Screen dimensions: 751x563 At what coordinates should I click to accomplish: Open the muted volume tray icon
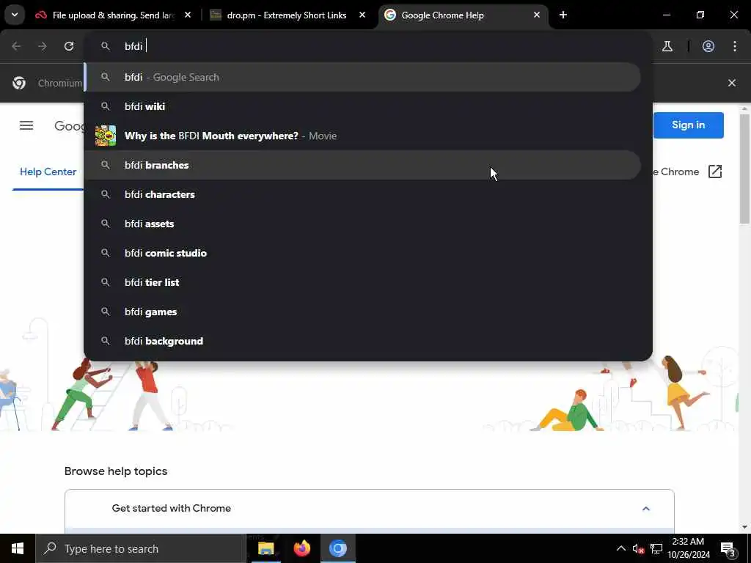[638, 548]
